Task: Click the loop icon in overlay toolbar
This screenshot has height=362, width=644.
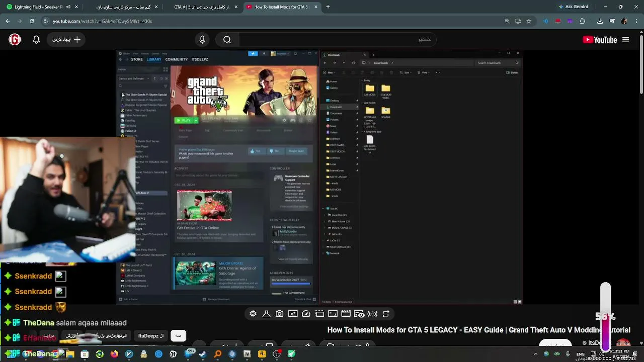Action: (386, 314)
